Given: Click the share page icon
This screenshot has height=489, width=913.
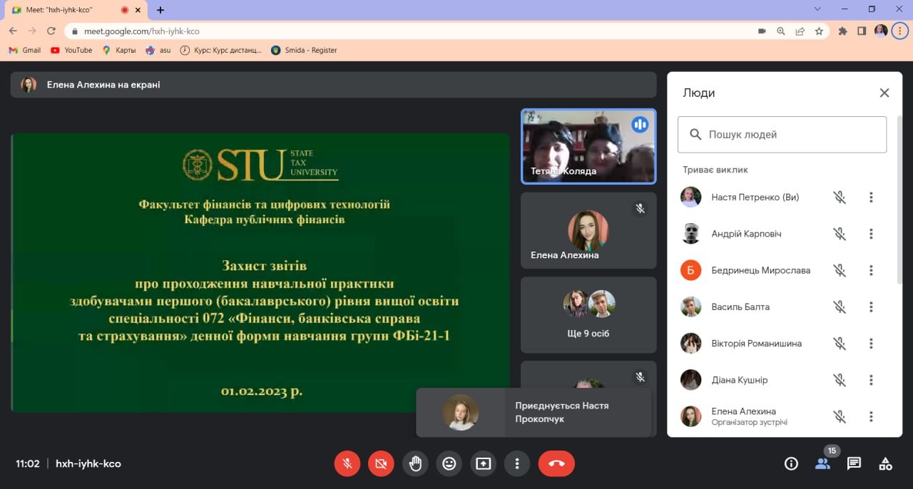Looking at the screenshot, I should click(800, 31).
